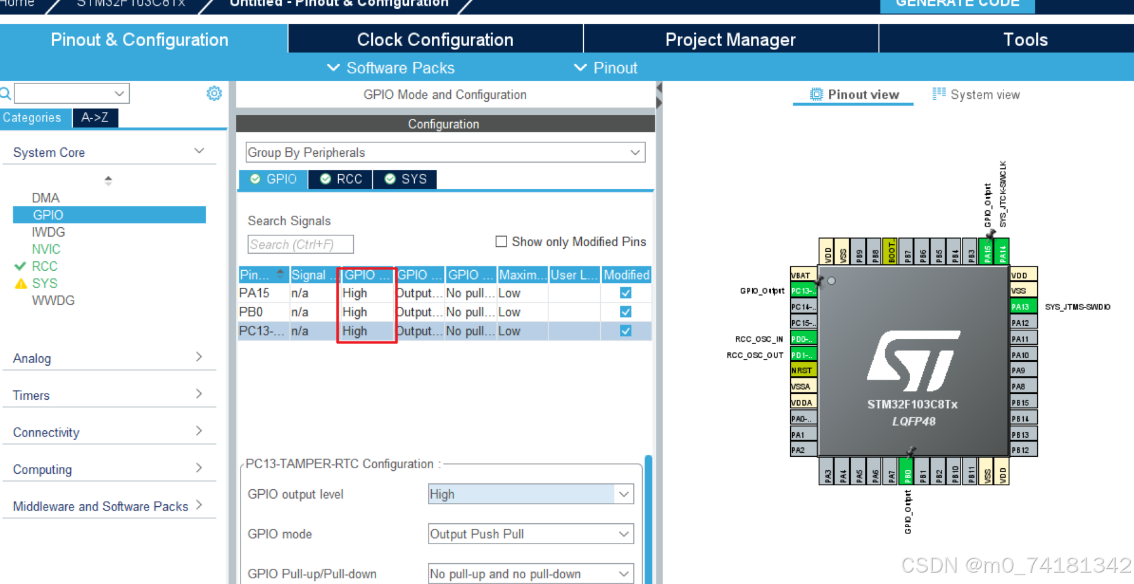
Task: Select the green PB0 pin on the chip
Action: (x=907, y=471)
